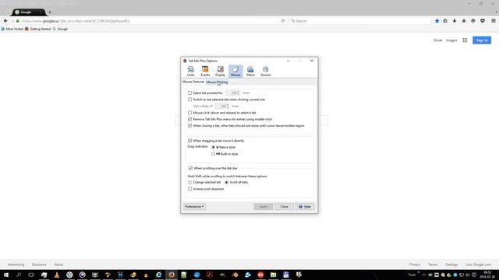The width and height of the screenshot is (499, 280).
Task: Enable Select tab pointed for checkbox
Action: tap(190, 93)
